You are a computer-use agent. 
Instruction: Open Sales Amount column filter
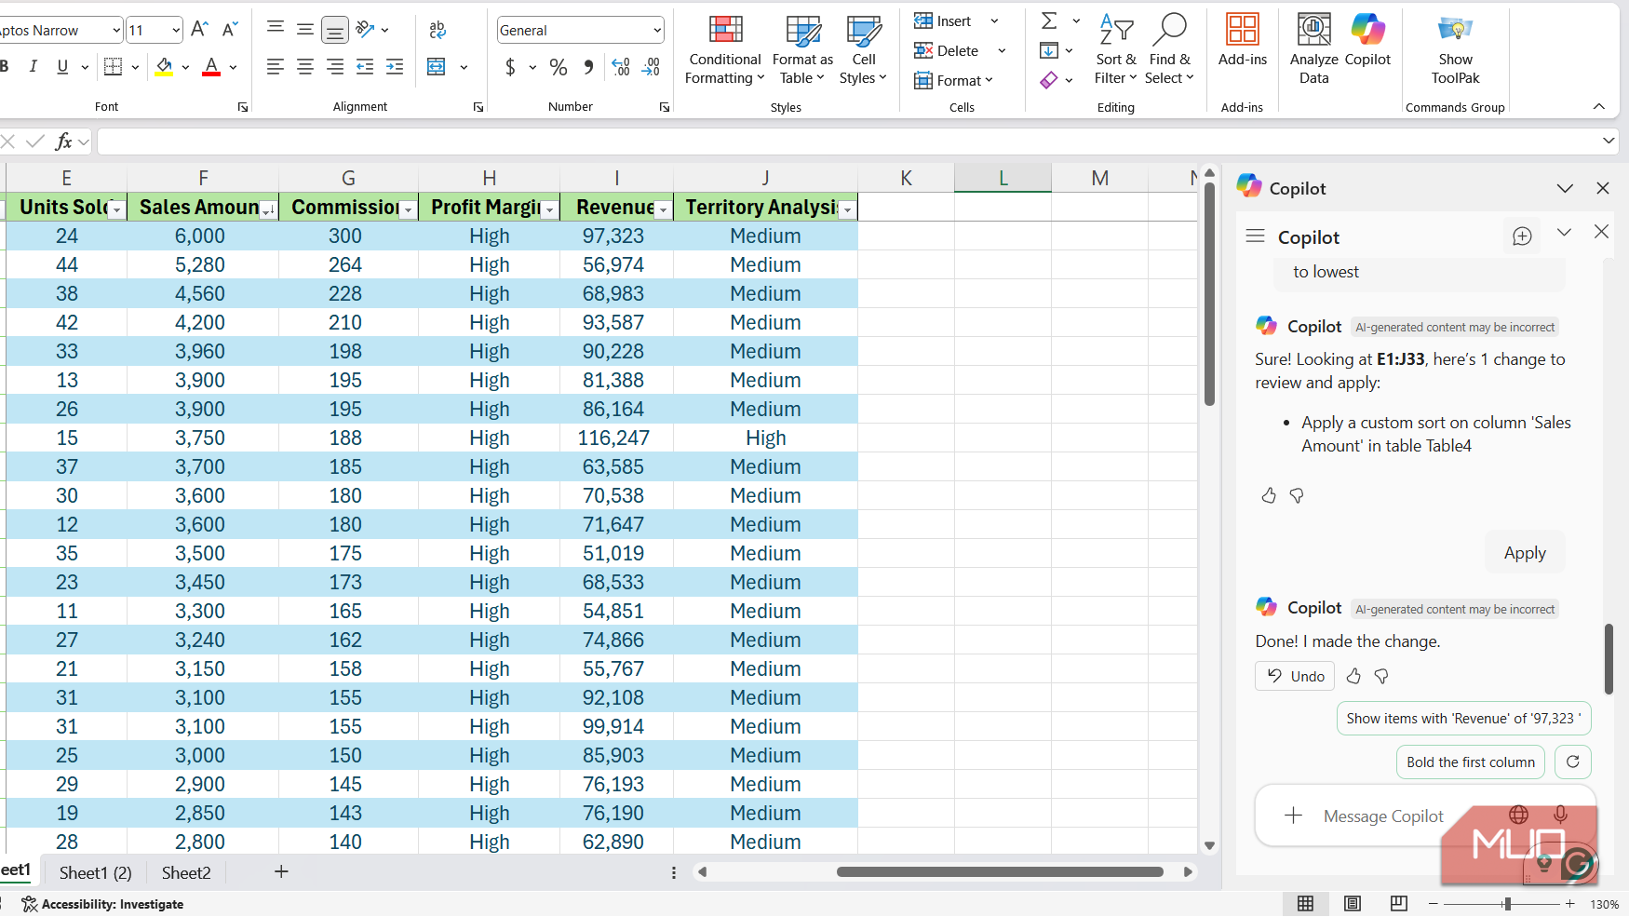(x=268, y=210)
